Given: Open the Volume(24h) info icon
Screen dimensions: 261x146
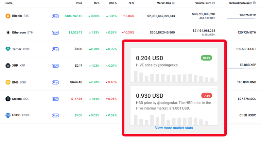Looking at the screenshot, I should (x=213, y=3).
